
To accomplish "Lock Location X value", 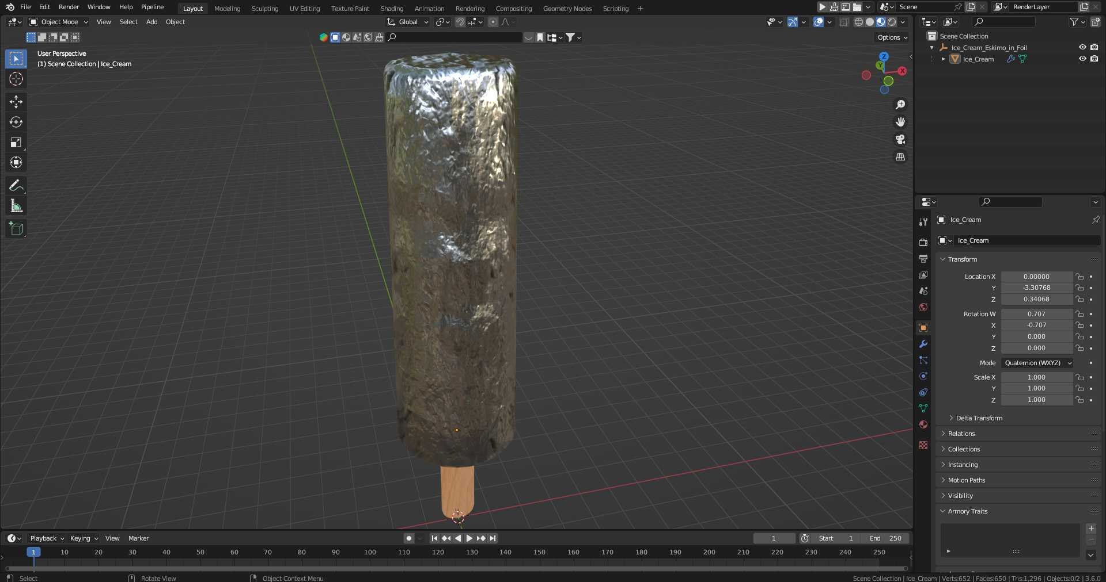I will [x=1080, y=277].
